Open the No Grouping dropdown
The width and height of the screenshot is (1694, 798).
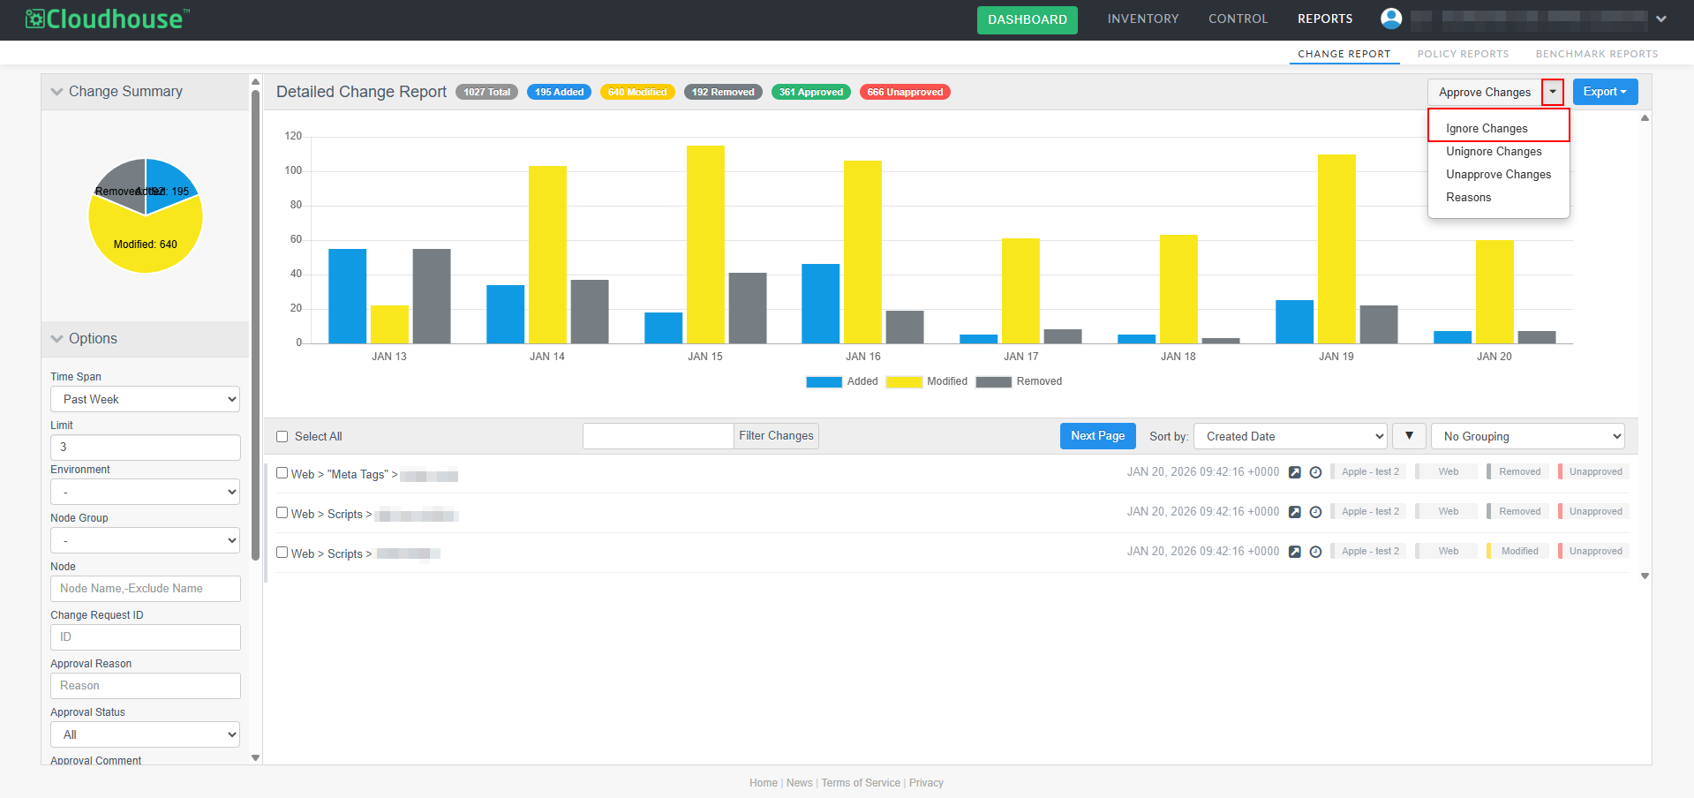1528,436
